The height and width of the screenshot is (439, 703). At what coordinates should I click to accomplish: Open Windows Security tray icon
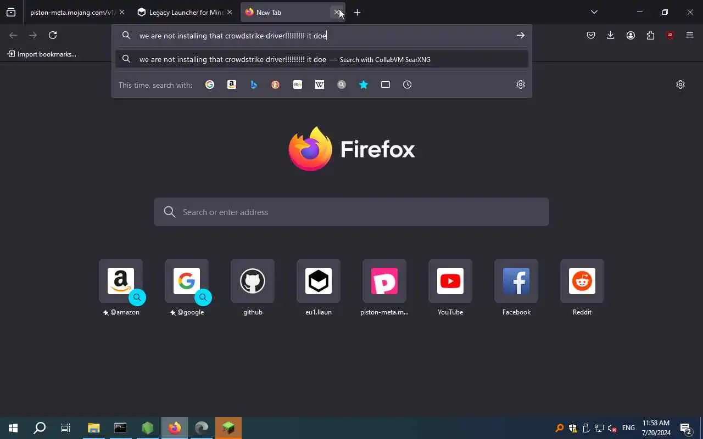pyautogui.click(x=573, y=428)
